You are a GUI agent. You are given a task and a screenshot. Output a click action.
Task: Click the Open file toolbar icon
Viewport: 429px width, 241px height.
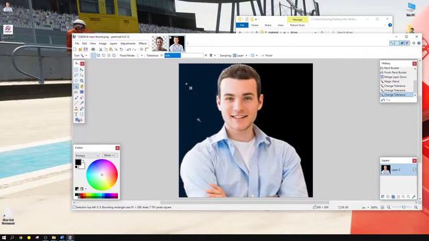pyautogui.click(x=80, y=50)
